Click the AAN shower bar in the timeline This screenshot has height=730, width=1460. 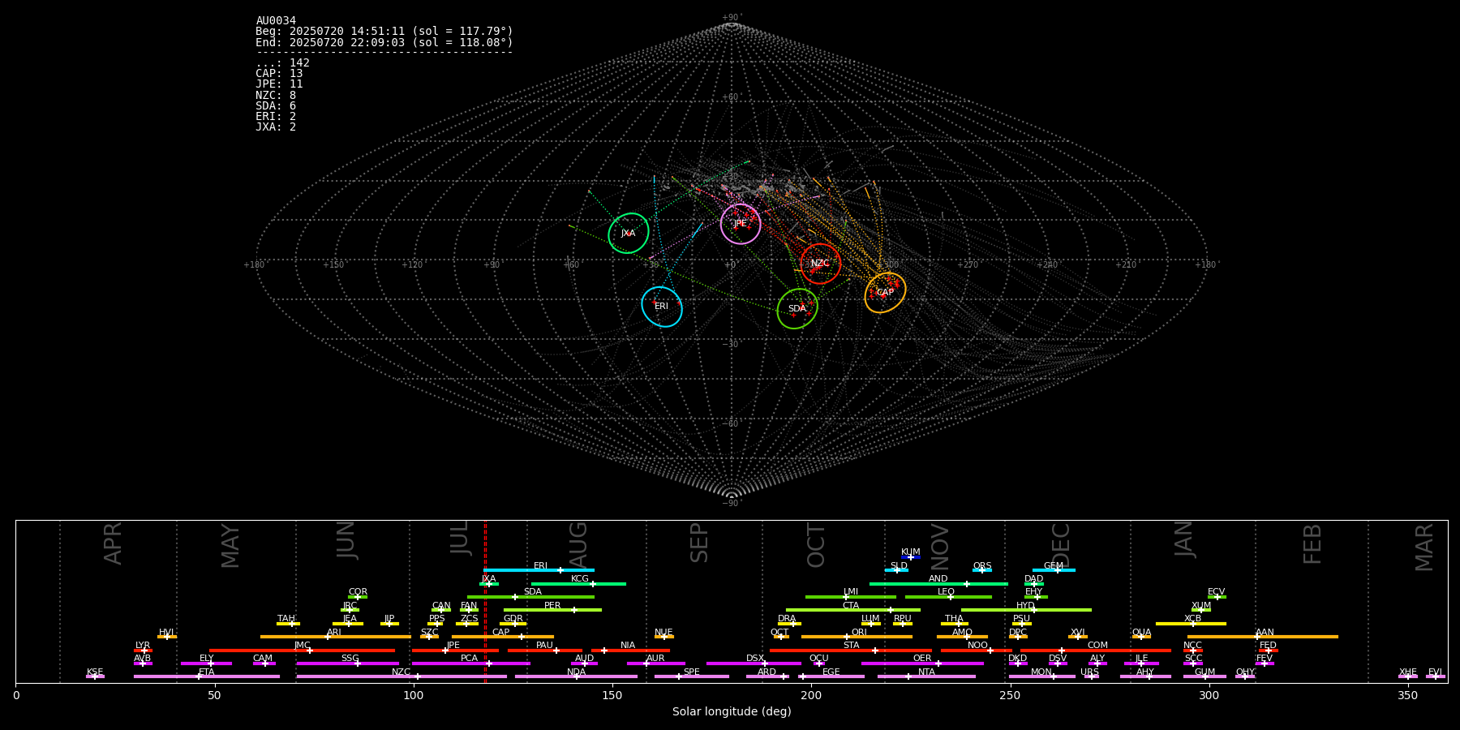click(1263, 637)
